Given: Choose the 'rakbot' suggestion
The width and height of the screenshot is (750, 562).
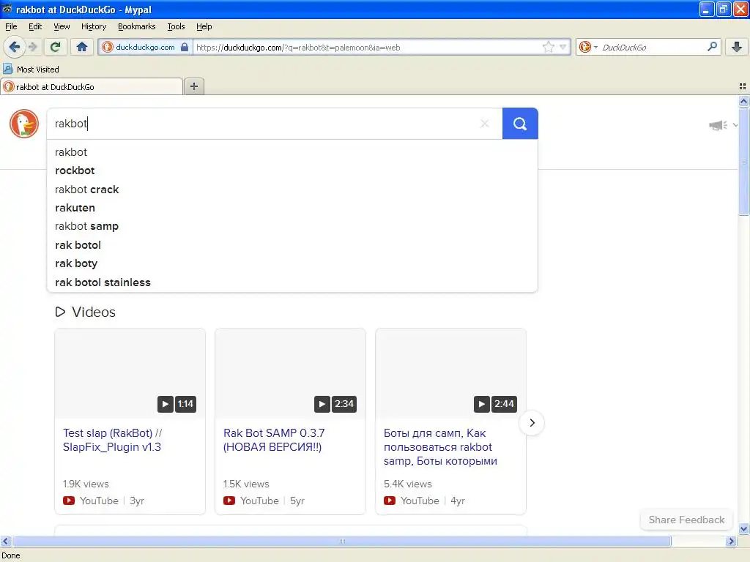Looking at the screenshot, I should click(292, 152).
